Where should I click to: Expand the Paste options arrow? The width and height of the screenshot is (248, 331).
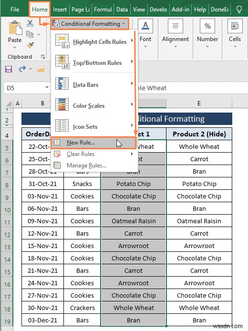(x=15, y=48)
